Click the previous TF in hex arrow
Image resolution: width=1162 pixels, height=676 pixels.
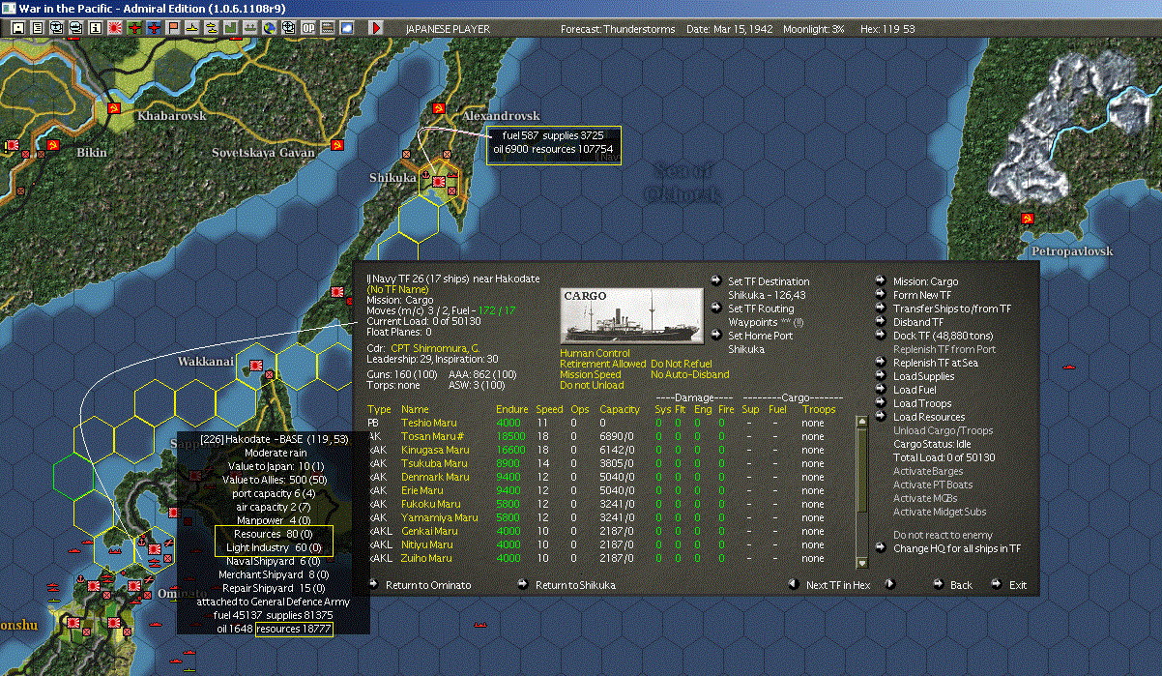pos(793,584)
